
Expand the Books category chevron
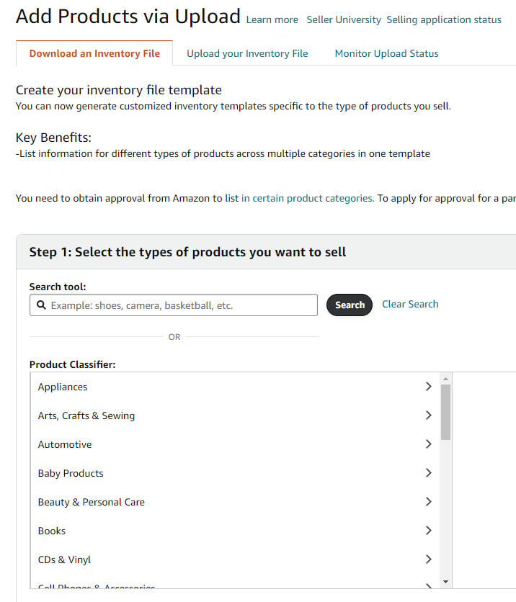pos(428,531)
